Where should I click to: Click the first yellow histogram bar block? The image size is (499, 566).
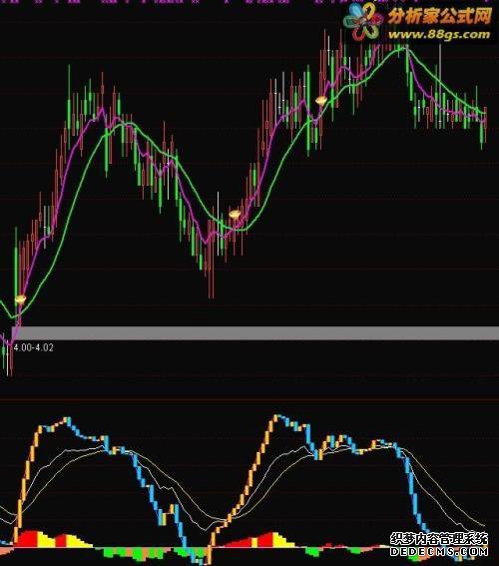pos(46,540)
